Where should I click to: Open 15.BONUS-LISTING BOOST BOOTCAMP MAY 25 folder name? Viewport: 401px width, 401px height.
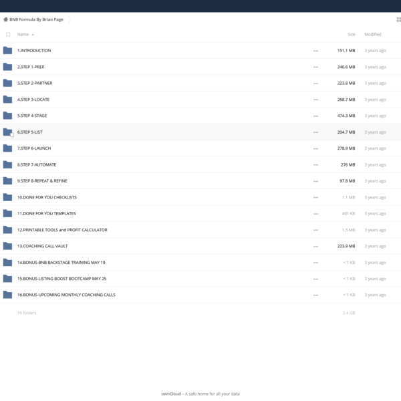click(61, 279)
